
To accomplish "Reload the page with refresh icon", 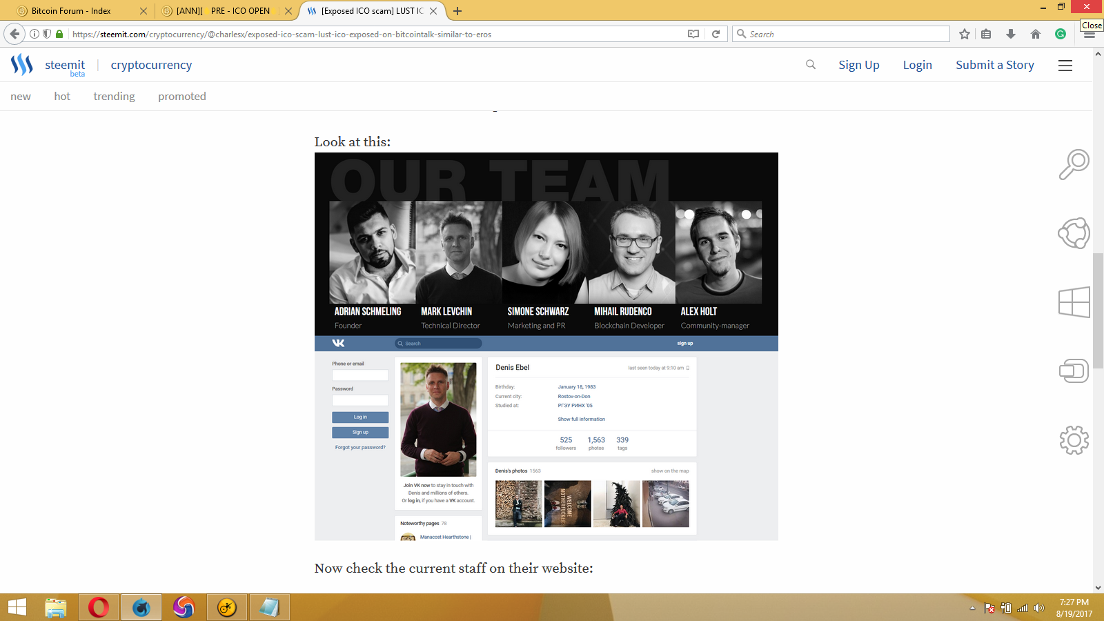I will tap(716, 34).
